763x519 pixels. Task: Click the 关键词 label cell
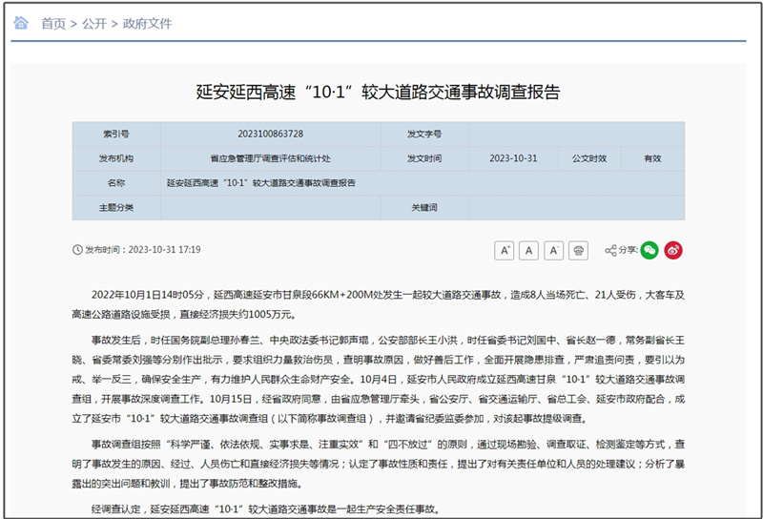(x=424, y=208)
